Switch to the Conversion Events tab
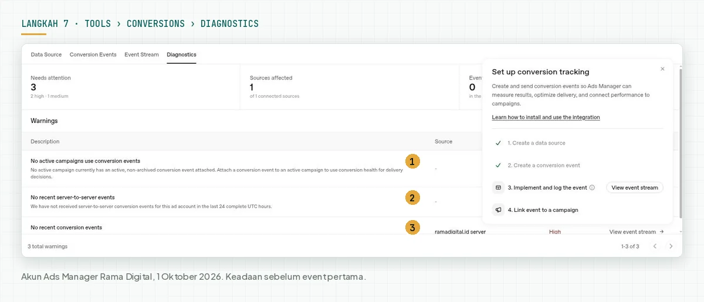704x302 pixels. tap(93, 54)
